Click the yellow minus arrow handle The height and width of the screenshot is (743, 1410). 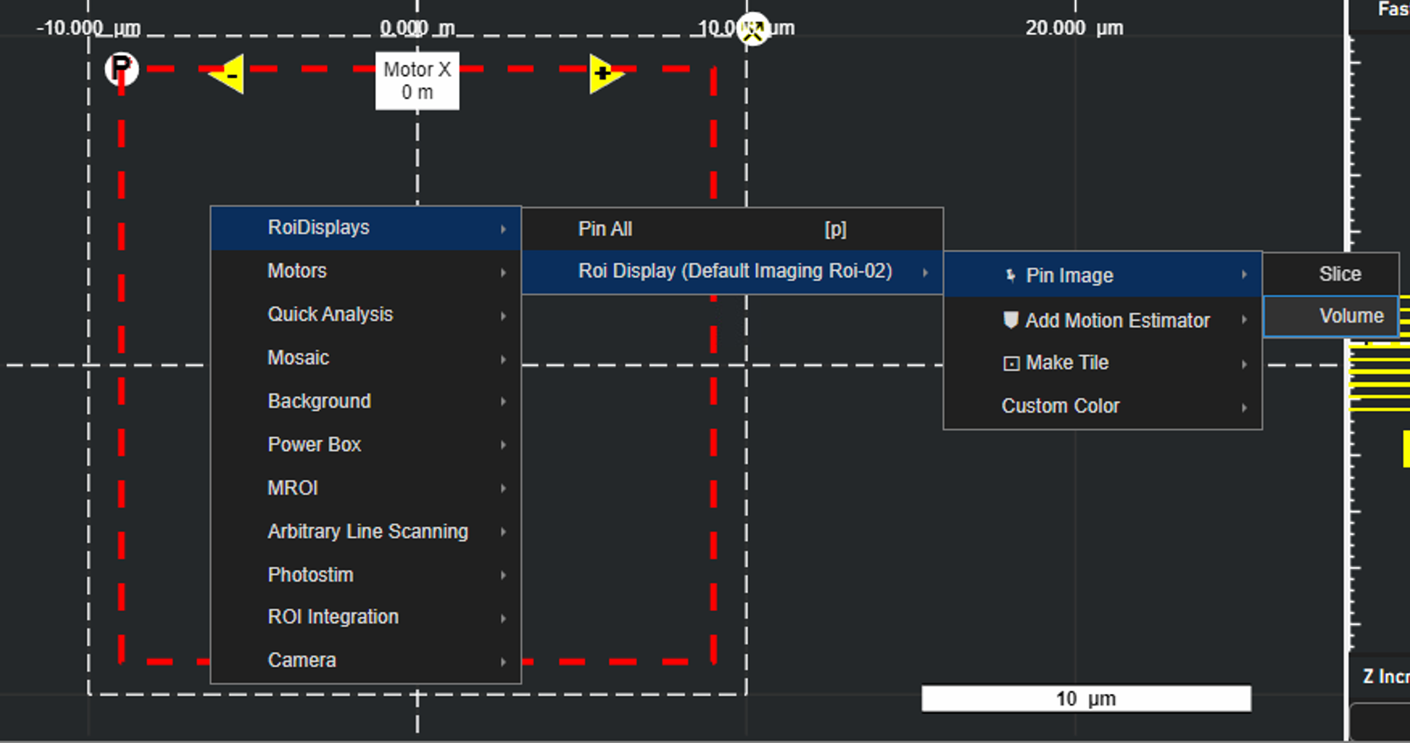pyautogui.click(x=227, y=75)
